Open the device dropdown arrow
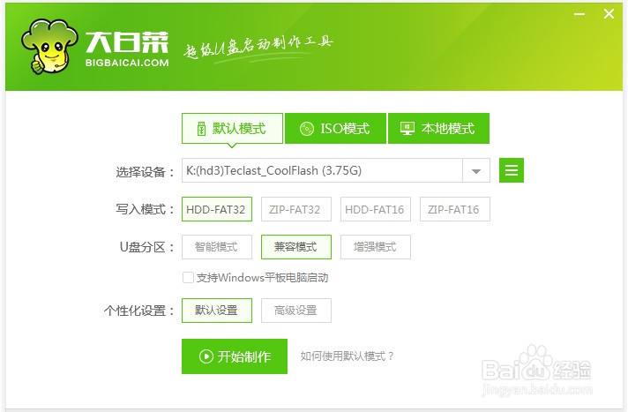Image resolution: width=628 pixels, height=412 pixels. pos(476,171)
